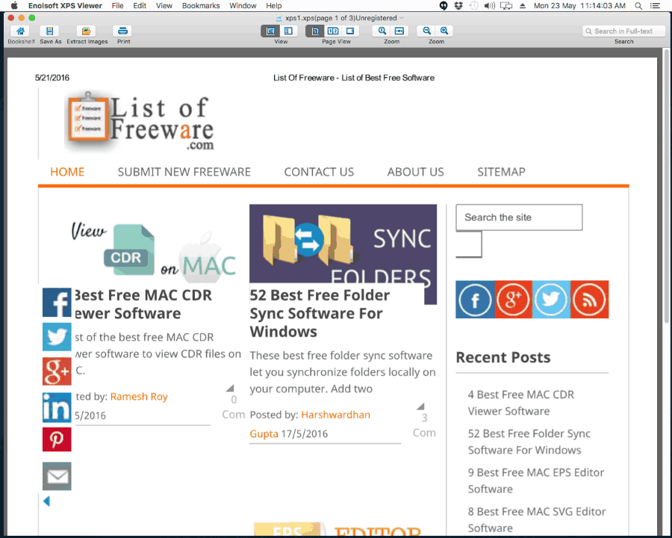Open Notification Center icon
This screenshot has width=672, height=538.
click(655, 5)
